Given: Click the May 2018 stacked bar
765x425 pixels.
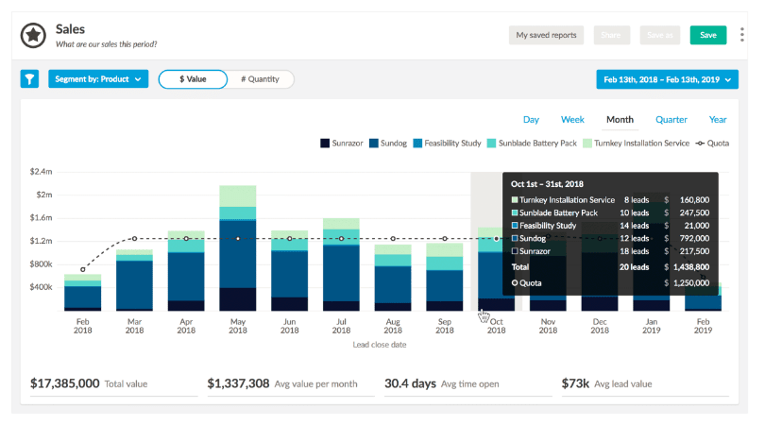Looking at the screenshot, I should click(238, 247).
